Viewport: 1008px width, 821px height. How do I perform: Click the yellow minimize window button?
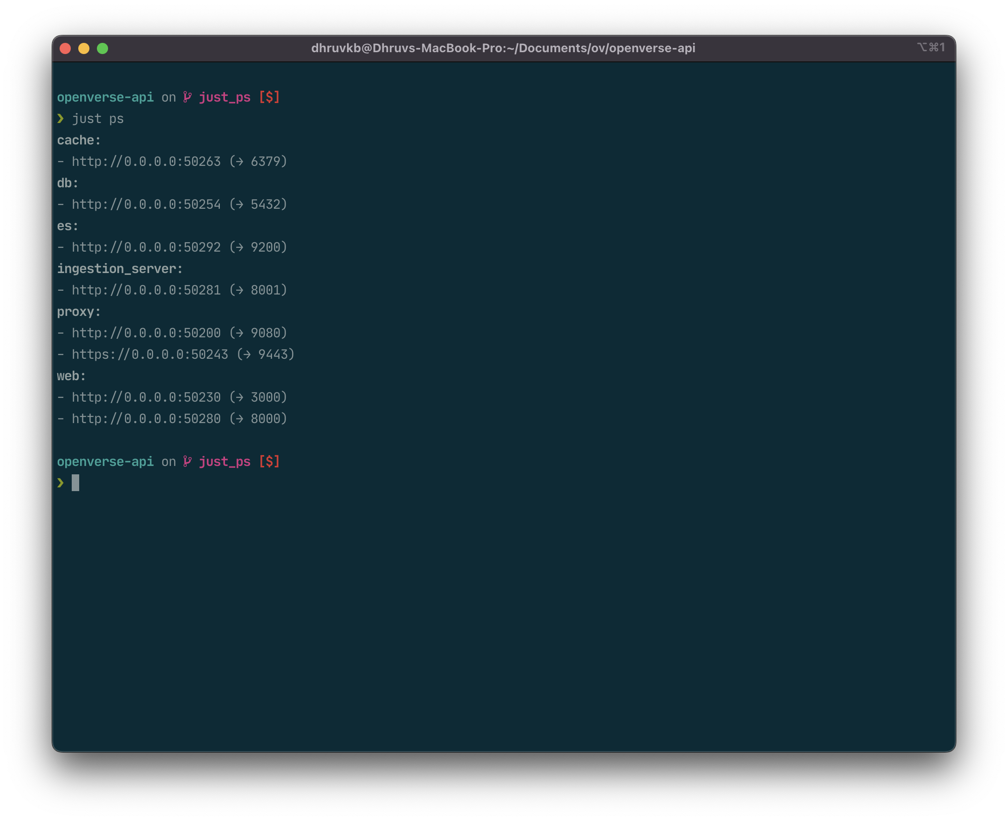84,48
